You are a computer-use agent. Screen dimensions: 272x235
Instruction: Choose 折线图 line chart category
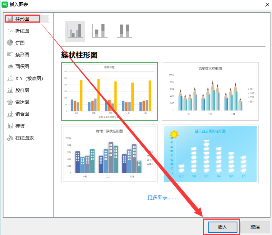tap(22, 31)
